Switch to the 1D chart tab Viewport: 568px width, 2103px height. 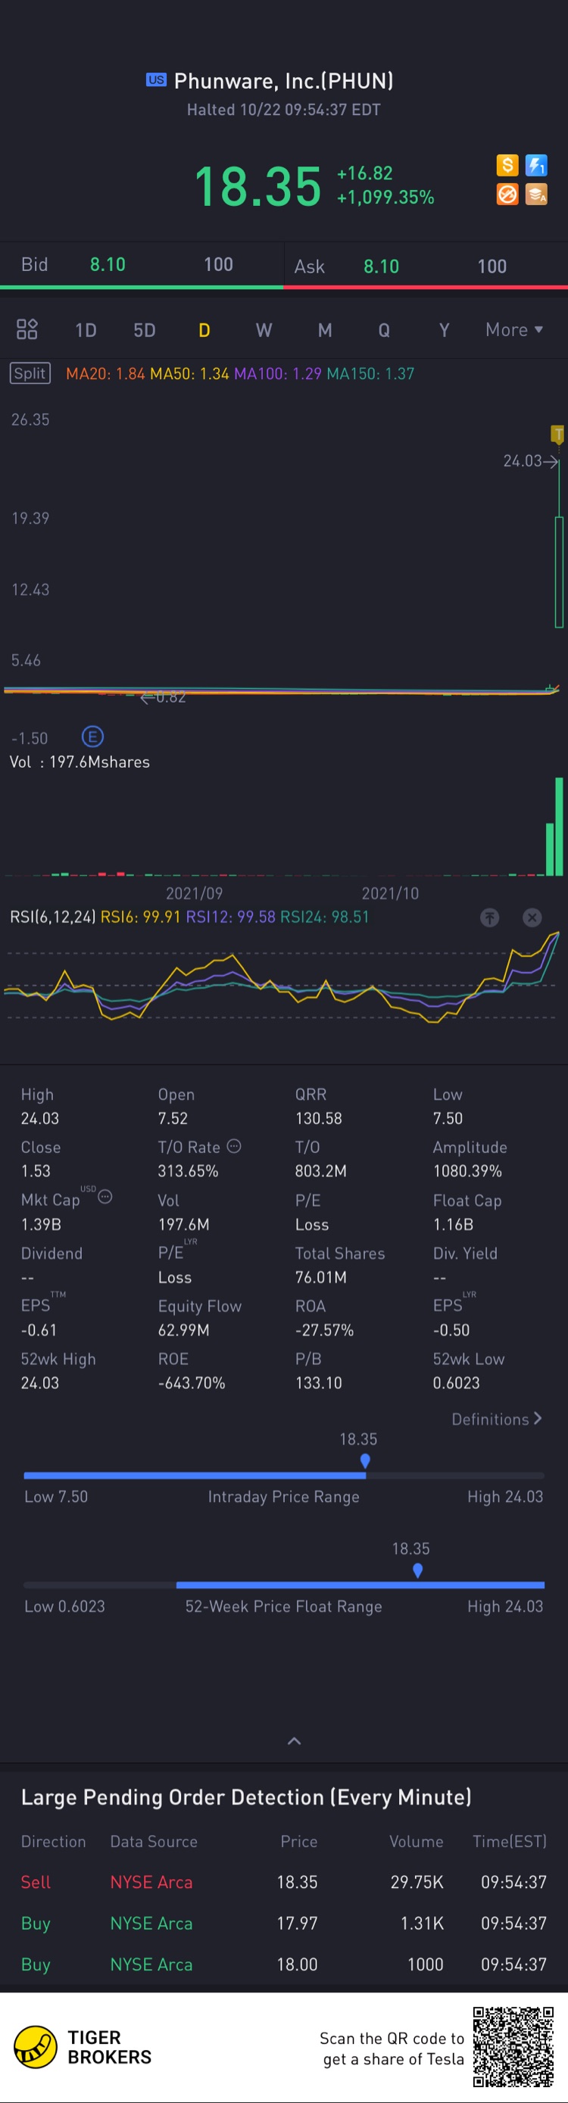click(86, 330)
